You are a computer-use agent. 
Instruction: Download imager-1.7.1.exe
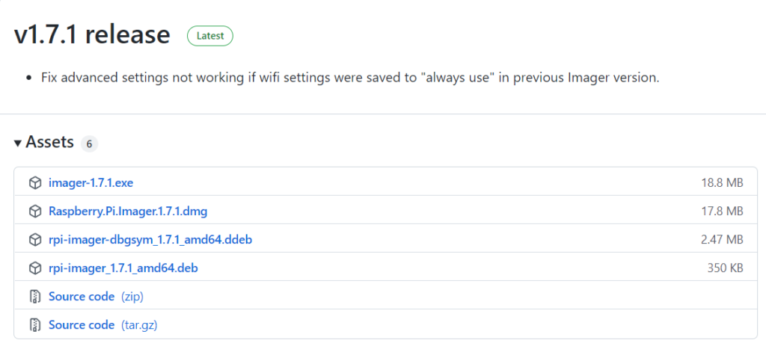point(91,183)
